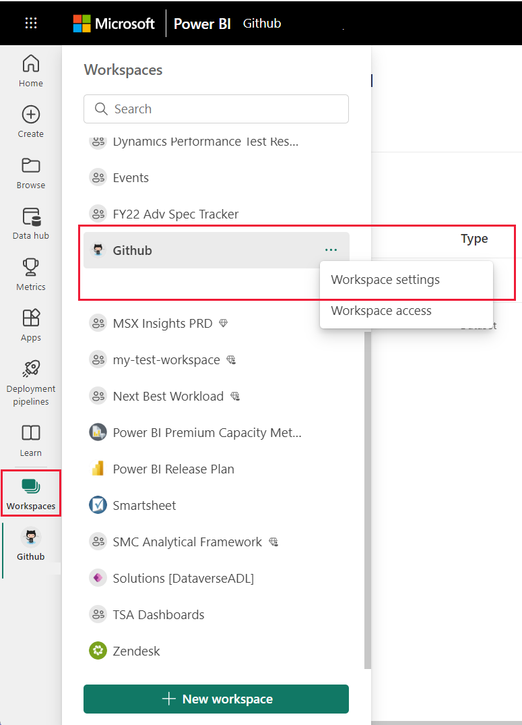
Task: Click the Power BI title in header
Action: pos(202,24)
